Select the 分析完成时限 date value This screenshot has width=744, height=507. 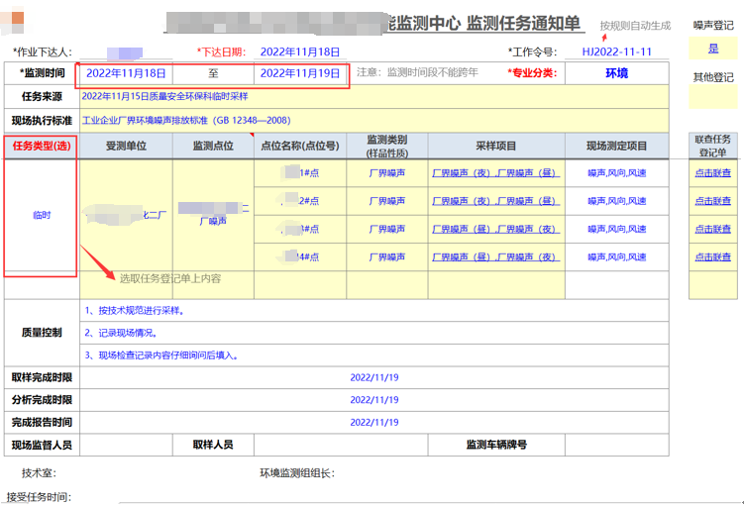click(373, 400)
